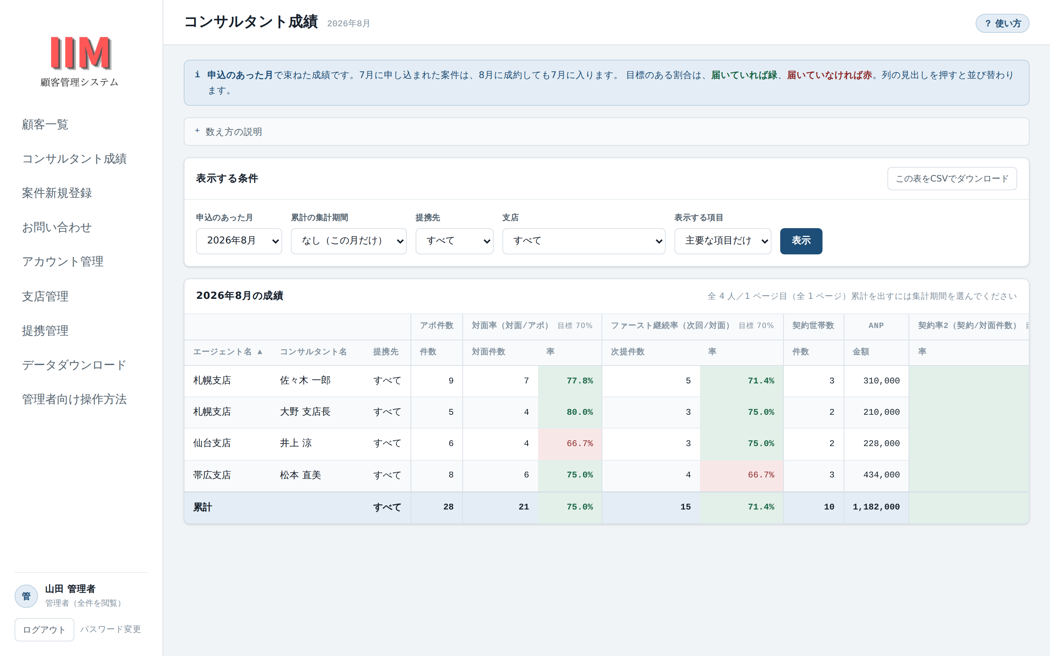This screenshot has width=1050, height=656.
Task: Open お問い合わせ from sidebar
Action: [57, 227]
